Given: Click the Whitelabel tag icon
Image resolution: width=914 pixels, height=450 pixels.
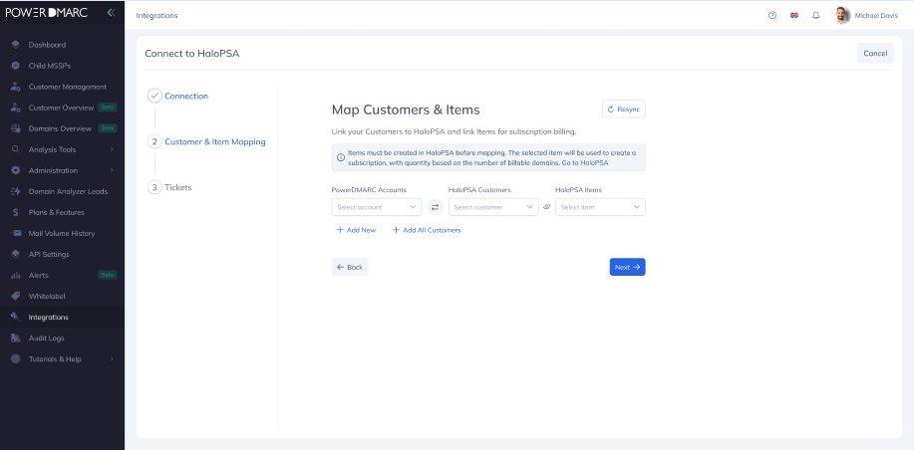Looking at the screenshot, I should pyautogui.click(x=16, y=297).
